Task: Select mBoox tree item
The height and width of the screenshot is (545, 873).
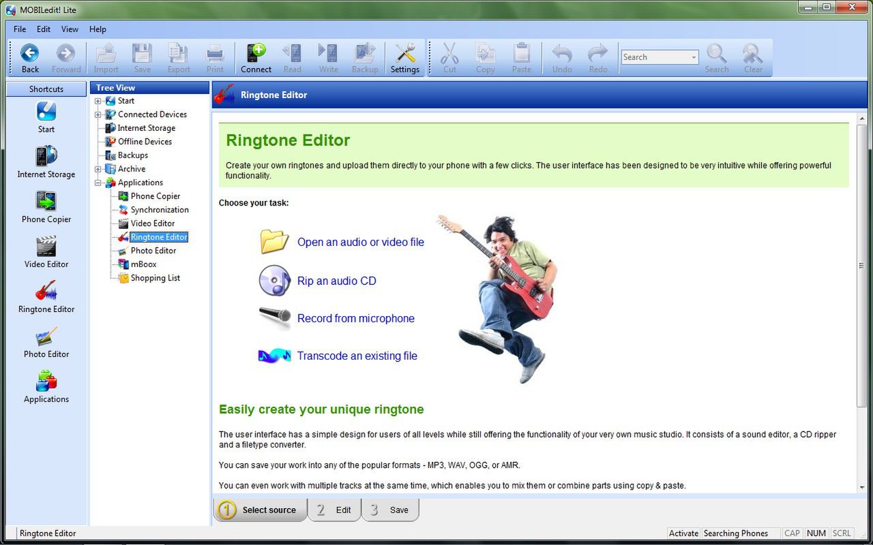Action: (143, 264)
